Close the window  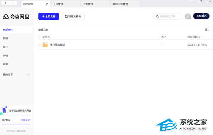coord(209,1)
